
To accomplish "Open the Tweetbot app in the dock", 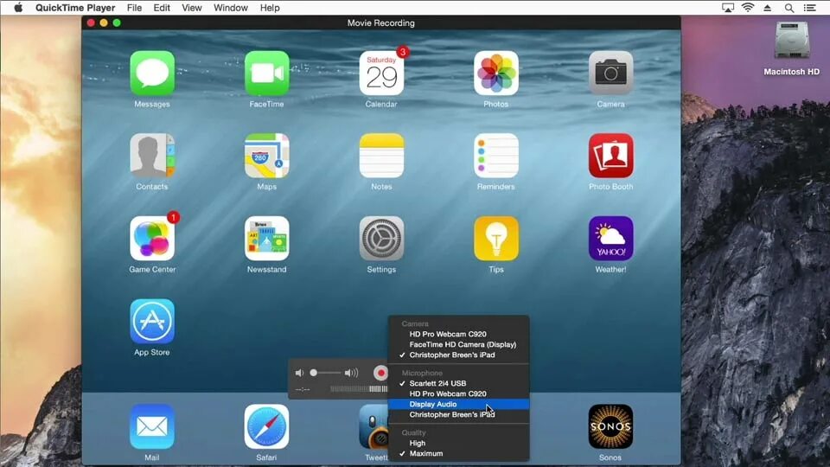I will pos(373,426).
